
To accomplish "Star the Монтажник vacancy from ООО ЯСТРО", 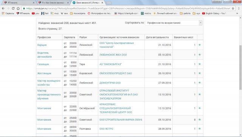I will point(200,129).
